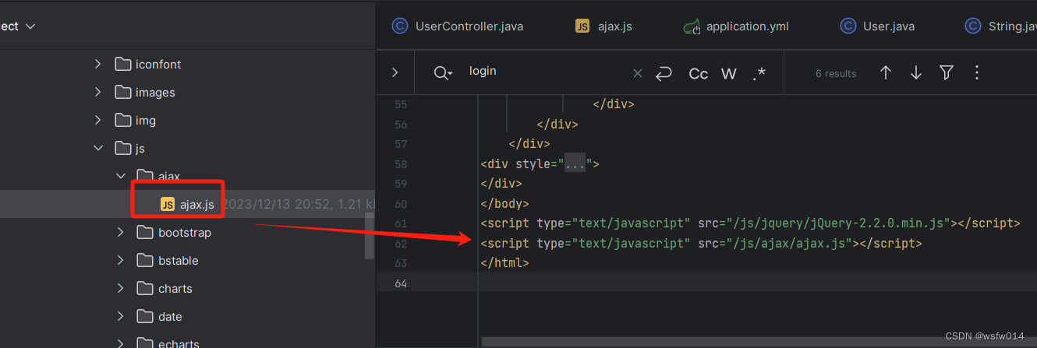Toggle Regex (.*) search option
This screenshot has height=348, width=1037.
click(x=759, y=73)
